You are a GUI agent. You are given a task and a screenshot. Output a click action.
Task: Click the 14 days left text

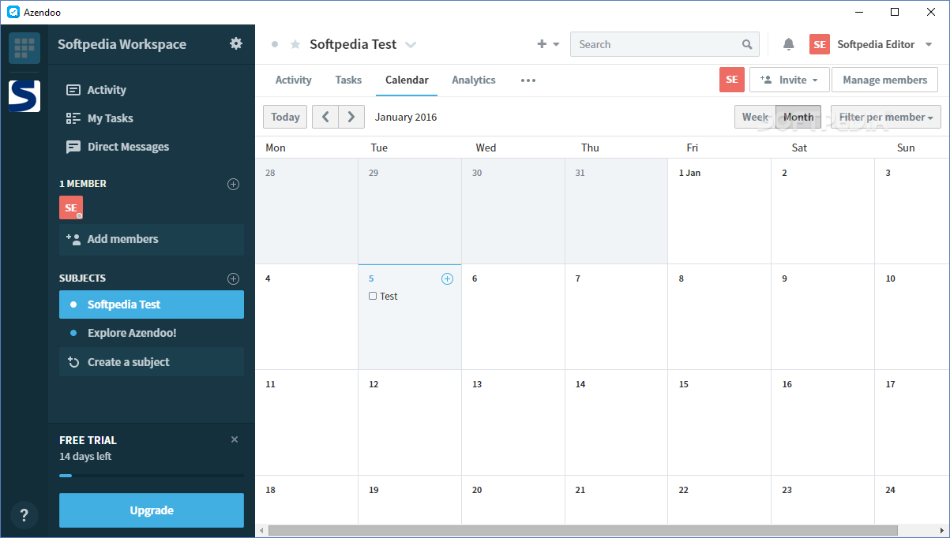pos(85,456)
